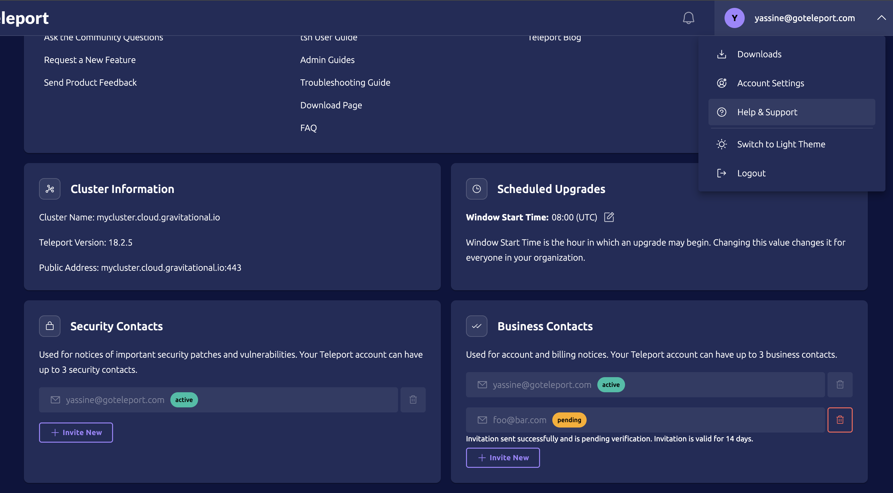Viewport: 893px width, 493px height.
Task: Click the Logout exit icon
Action: pyautogui.click(x=722, y=173)
